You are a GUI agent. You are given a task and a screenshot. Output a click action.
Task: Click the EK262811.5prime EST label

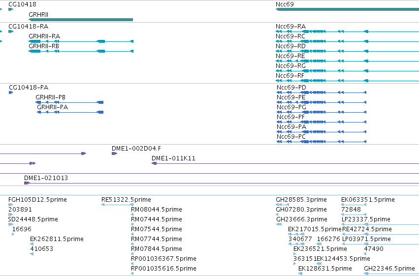[57, 239]
